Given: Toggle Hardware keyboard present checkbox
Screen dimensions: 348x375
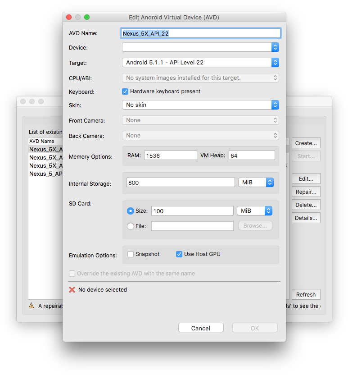Looking at the screenshot, I should pyautogui.click(x=126, y=91).
